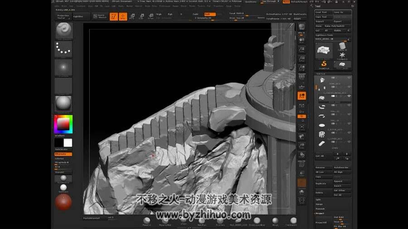This screenshot has height=229, width=408.
Task: Expand the Remesh section
Action: pyautogui.click(x=320, y=209)
